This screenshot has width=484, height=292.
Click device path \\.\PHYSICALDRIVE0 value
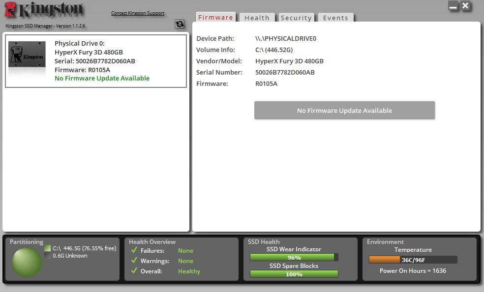[286, 38]
